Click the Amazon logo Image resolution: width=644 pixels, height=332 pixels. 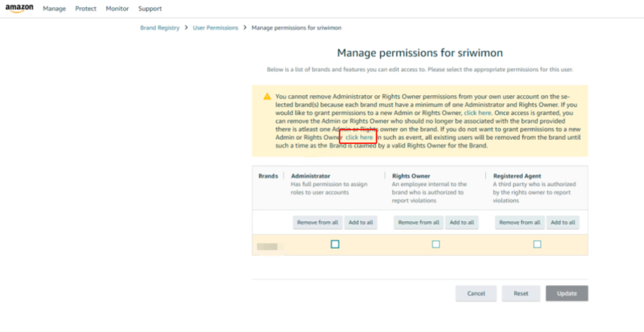(19, 9)
